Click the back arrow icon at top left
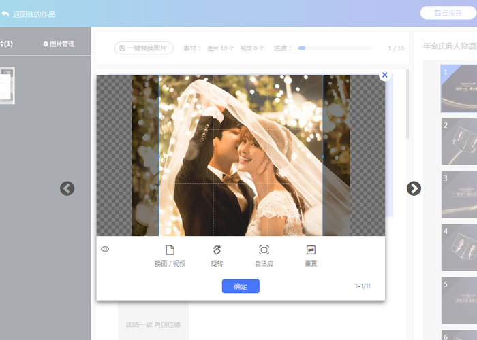 point(5,14)
